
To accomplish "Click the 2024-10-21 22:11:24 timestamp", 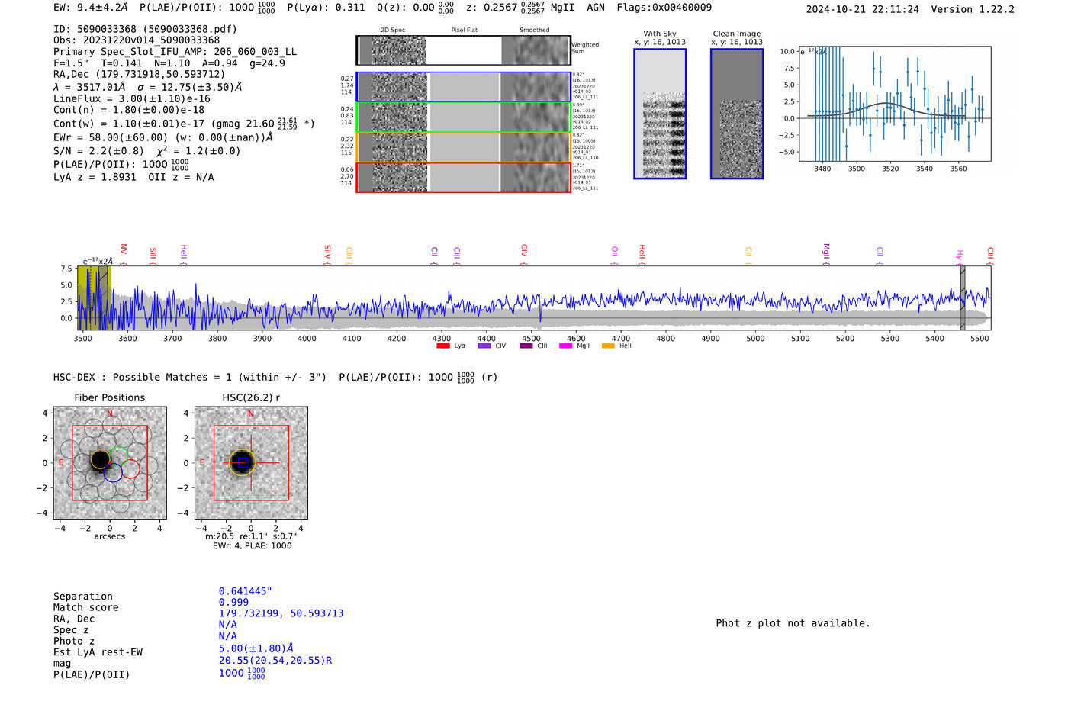I will pos(862,9).
